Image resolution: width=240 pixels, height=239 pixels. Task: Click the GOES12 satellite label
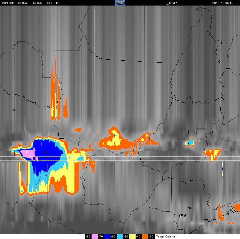coord(53,3)
